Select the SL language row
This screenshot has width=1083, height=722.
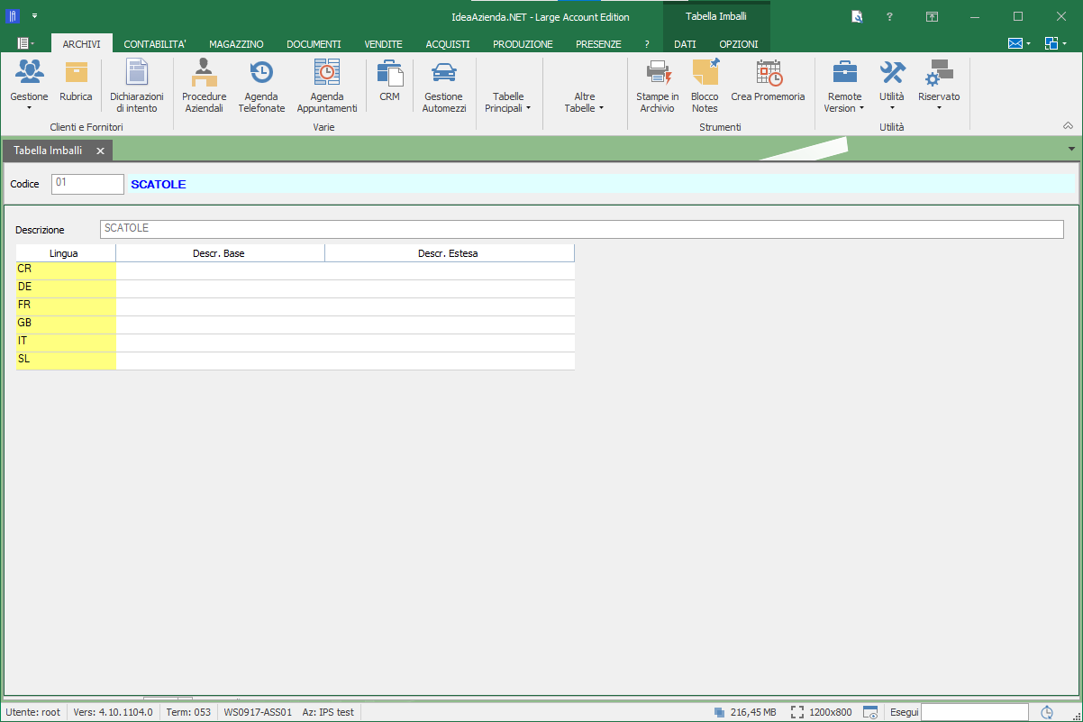pyautogui.click(x=295, y=360)
